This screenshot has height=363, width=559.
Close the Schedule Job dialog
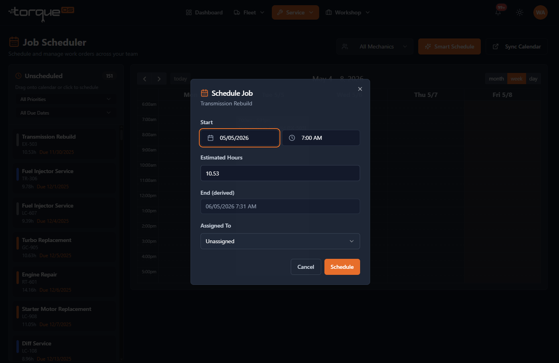point(360,89)
